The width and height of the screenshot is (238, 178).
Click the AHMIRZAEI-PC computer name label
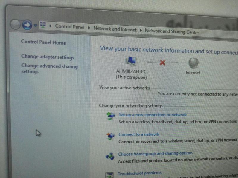(x=131, y=71)
